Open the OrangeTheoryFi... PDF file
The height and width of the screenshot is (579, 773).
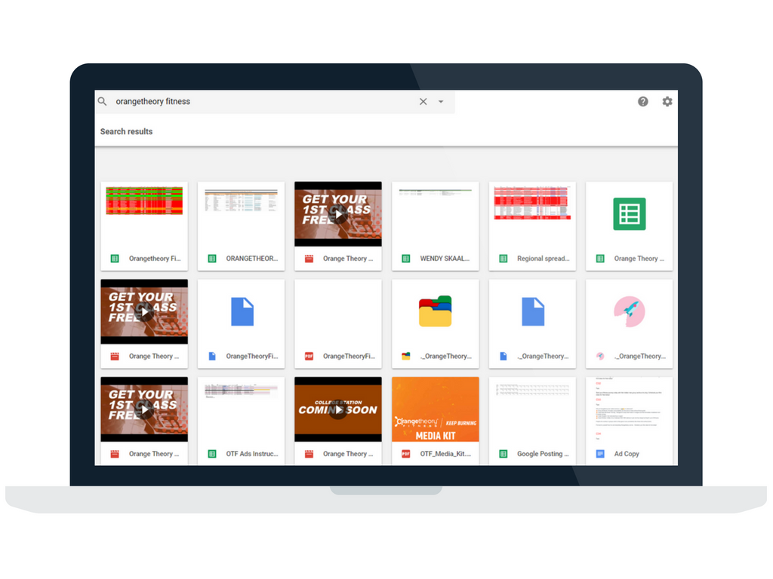(x=338, y=324)
